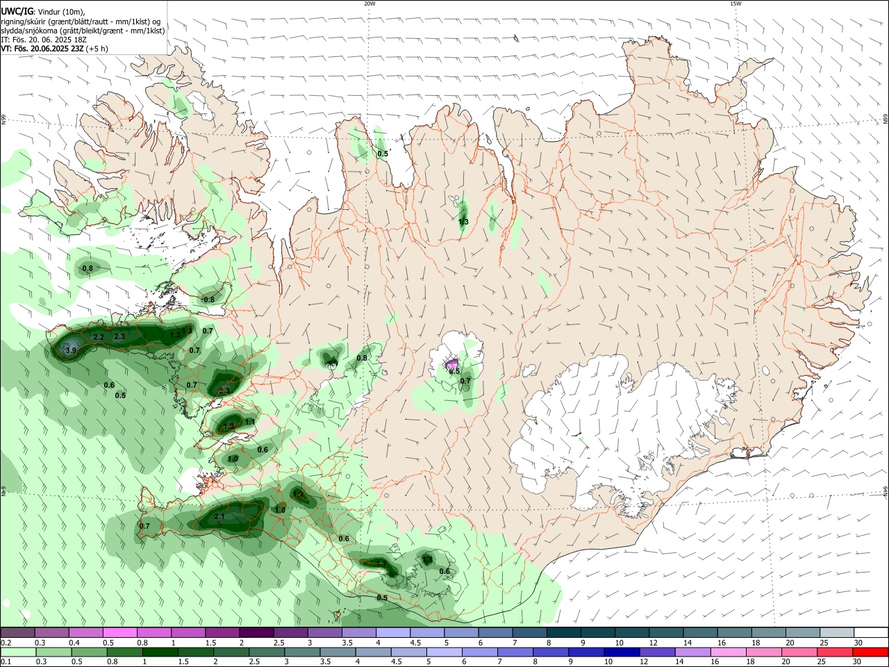Select the 0.1 label in the lower legend row
This screenshot has height=667, width=889.
coord(6,662)
